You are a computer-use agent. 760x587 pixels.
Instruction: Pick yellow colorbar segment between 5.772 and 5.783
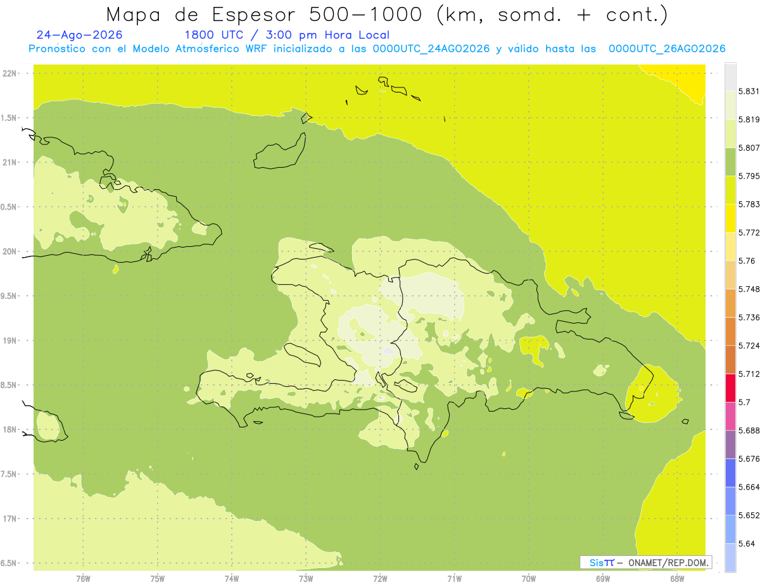point(730,218)
